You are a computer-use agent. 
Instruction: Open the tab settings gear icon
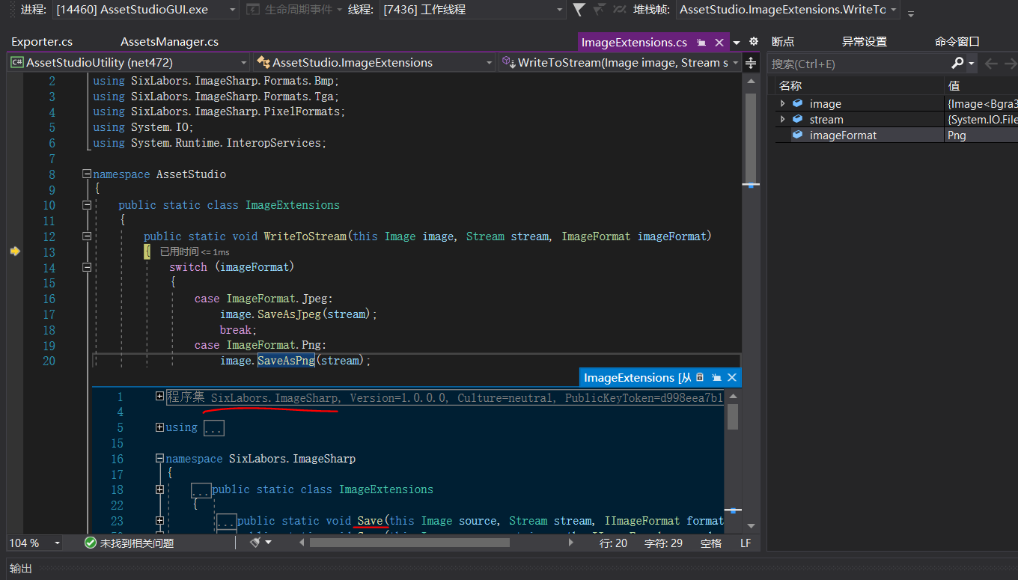[x=754, y=42]
